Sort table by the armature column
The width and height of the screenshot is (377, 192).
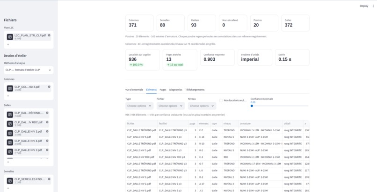click(261, 124)
